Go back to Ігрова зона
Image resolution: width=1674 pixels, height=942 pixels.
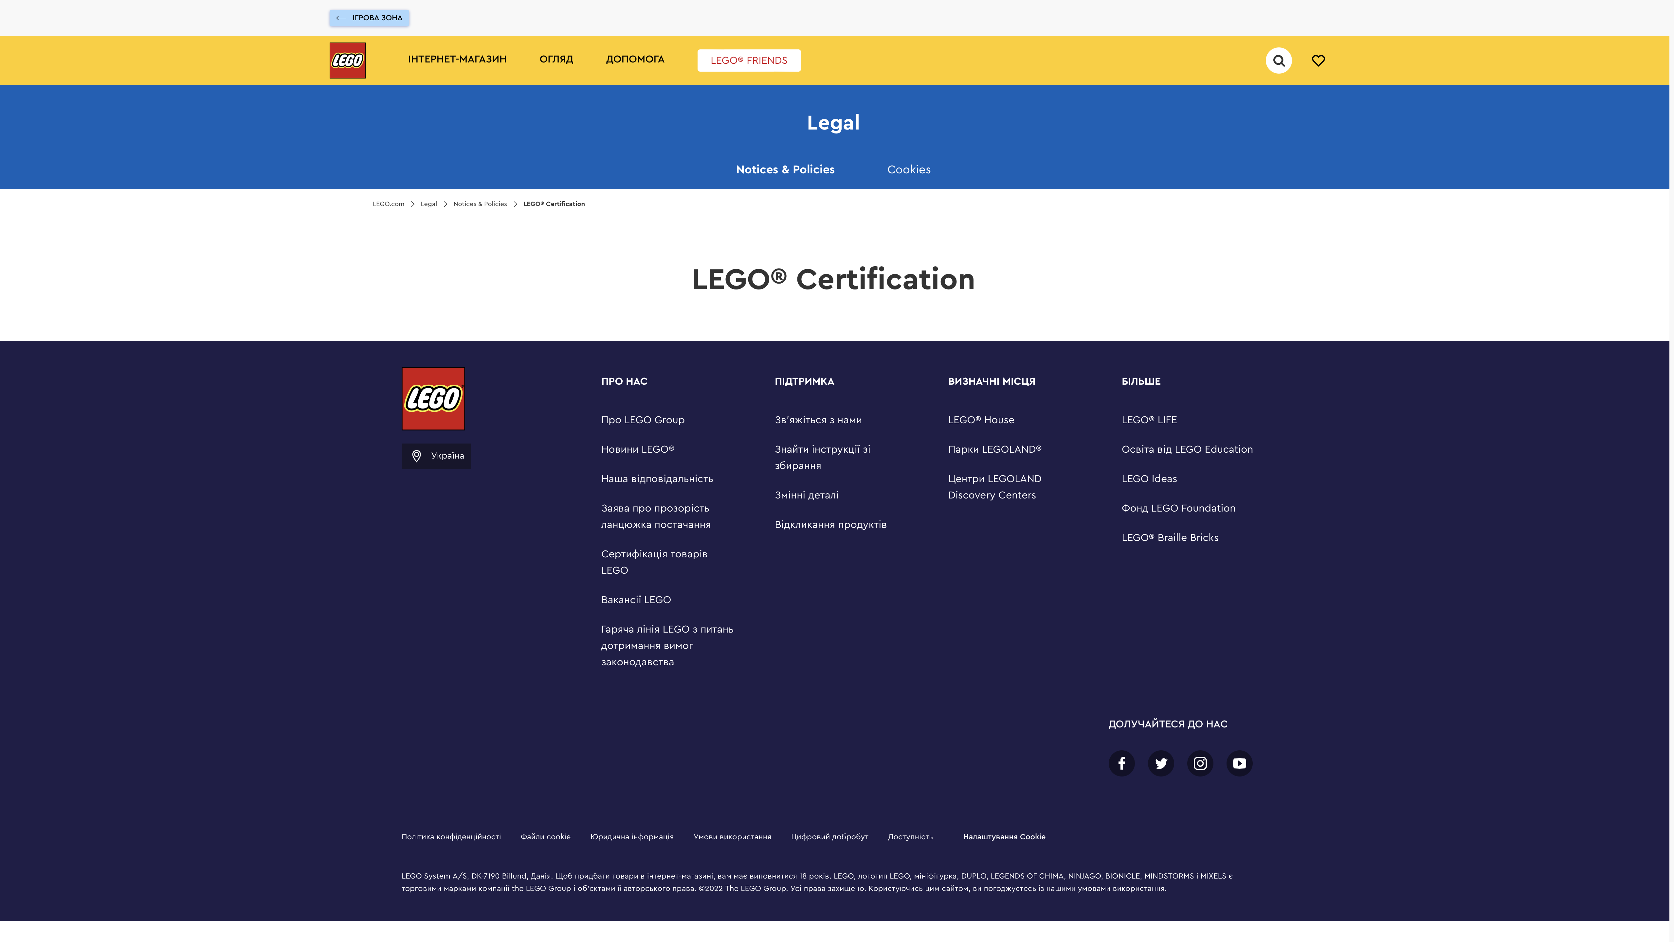[x=369, y=18]
